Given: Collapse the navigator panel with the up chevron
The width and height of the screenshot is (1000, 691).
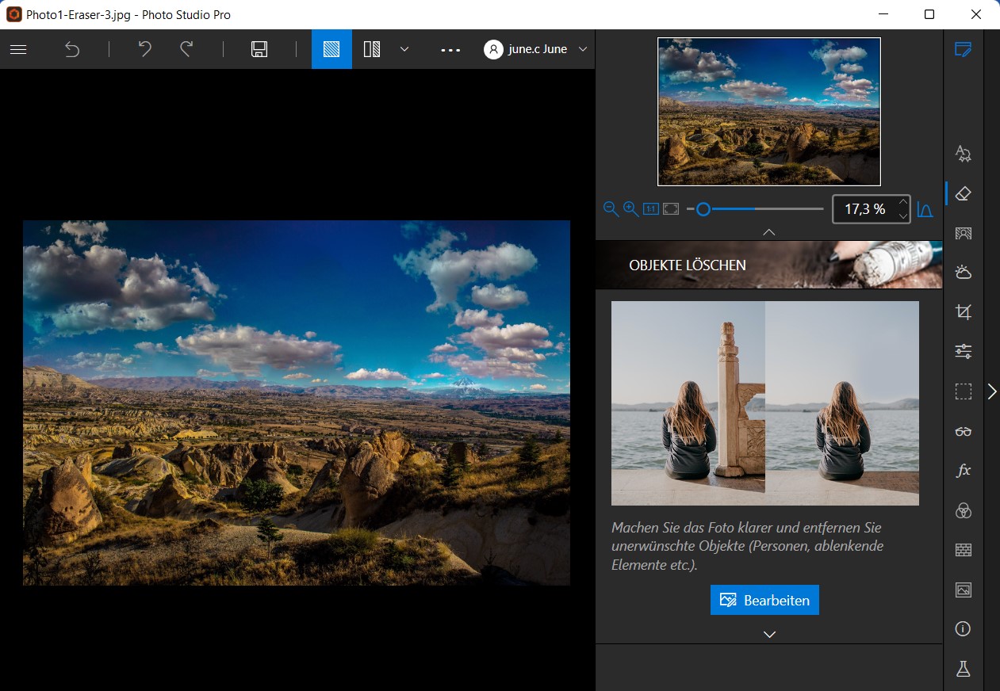Looking at the screenshot, I should (x=768, y=232).
